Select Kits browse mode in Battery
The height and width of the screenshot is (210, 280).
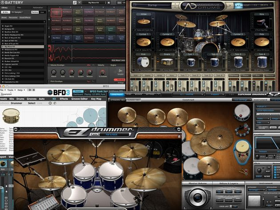point(6,12)
